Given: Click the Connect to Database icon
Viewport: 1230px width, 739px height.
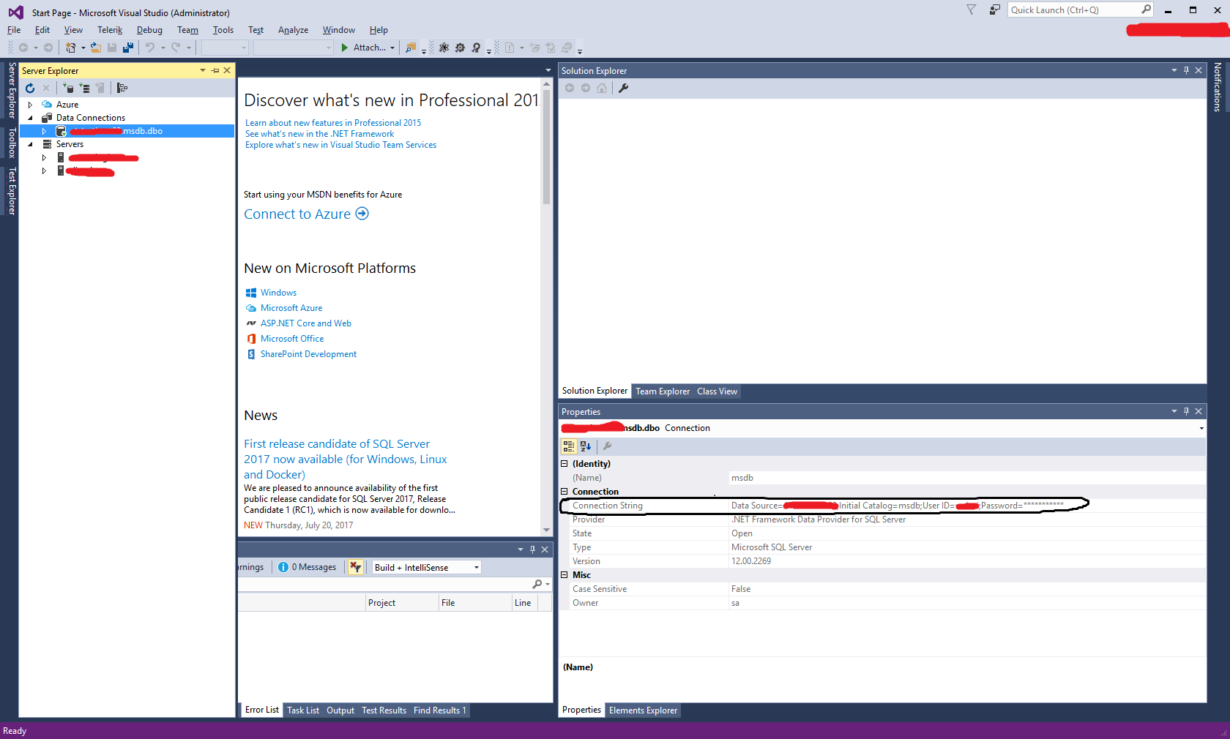Looking at the screenshot, I should point(68,88).
